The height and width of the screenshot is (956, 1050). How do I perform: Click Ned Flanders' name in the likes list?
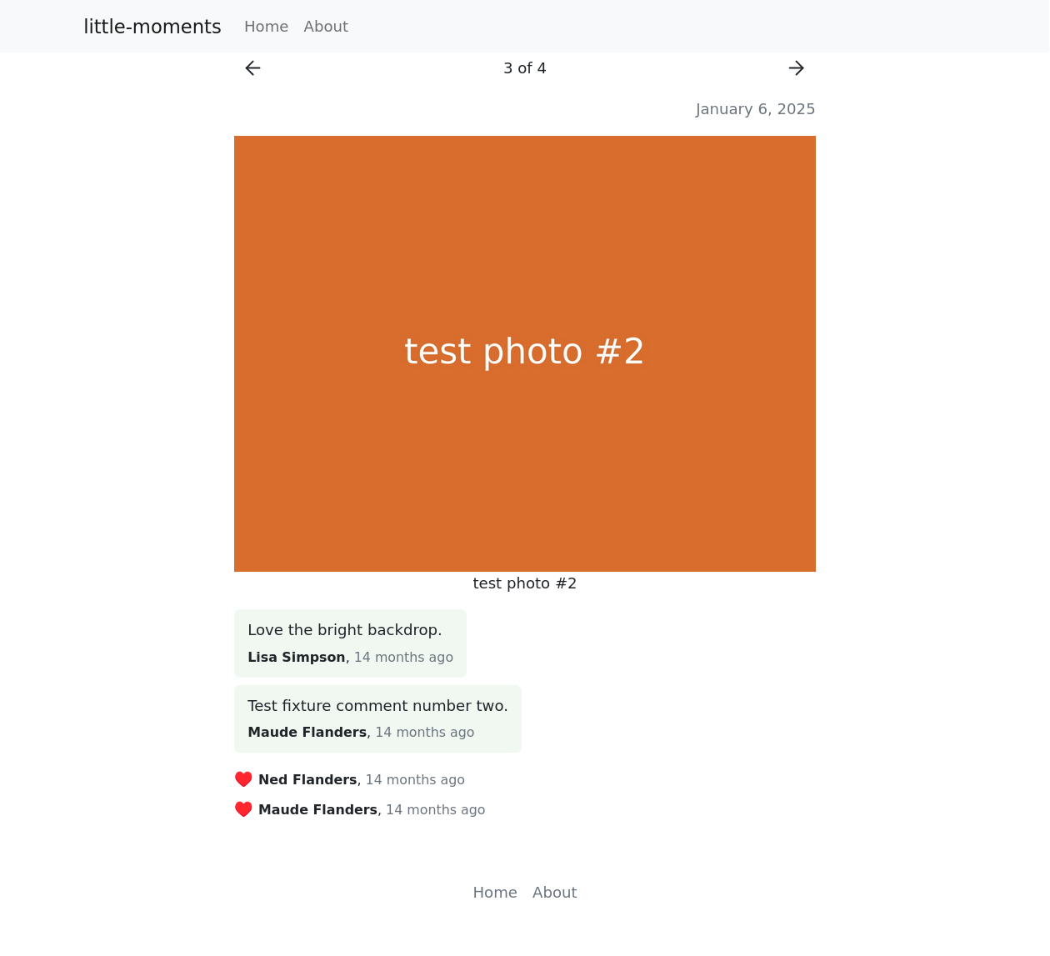[307, 780]
